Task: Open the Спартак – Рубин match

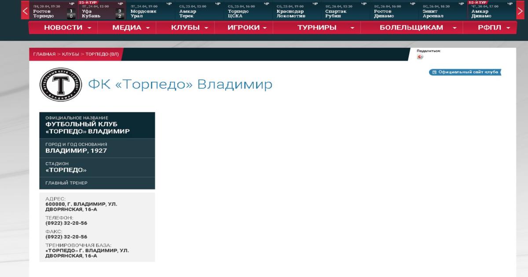Action: [x=345, y=11]
